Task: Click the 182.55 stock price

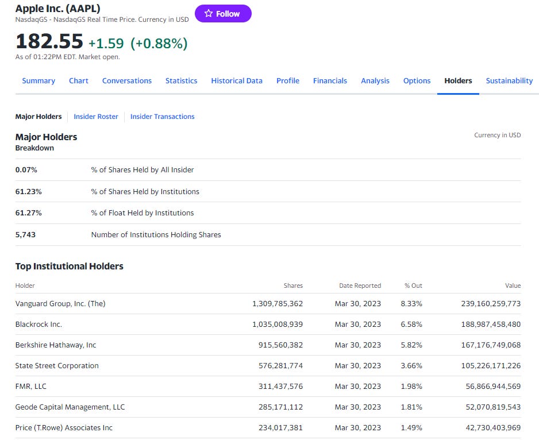Action: click(x=49, y=41)
